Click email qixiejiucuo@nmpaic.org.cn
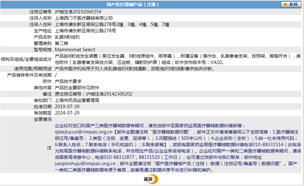Image resolution: width=304 pixels, height=186 pixels. 84,132
